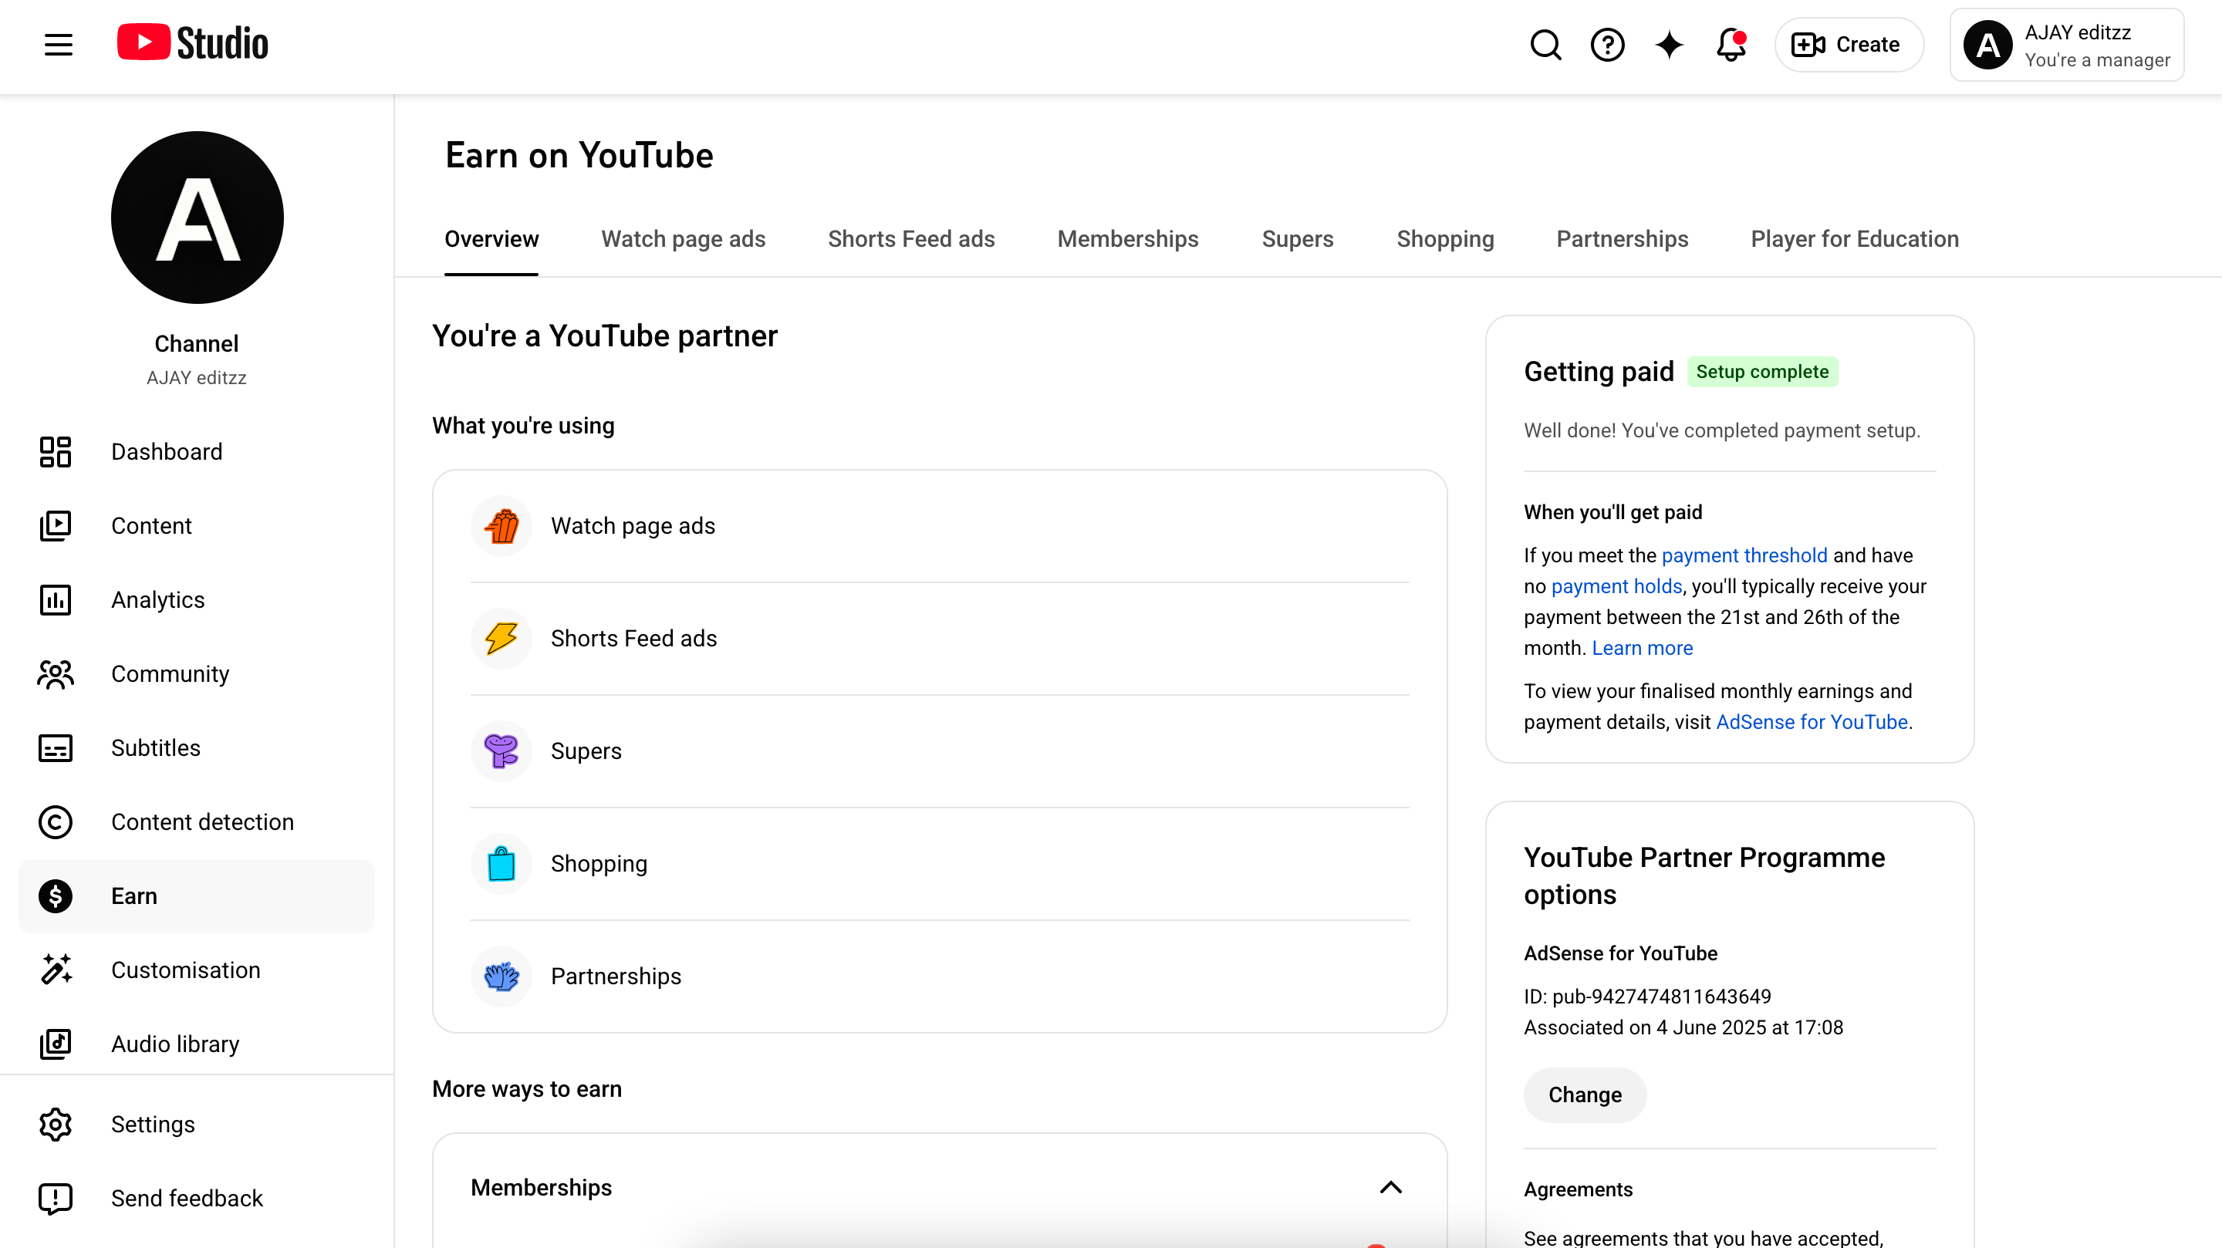Screen dimensions: 2222x1248
Task: Open the hamburger navigation menu
Action: (x=59, y=44)
